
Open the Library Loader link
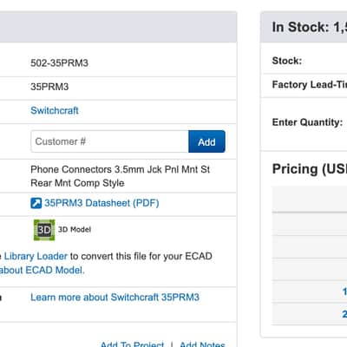click(36, 256)
